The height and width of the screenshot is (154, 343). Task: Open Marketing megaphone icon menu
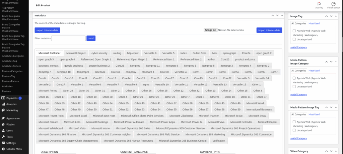(x=3, y=110)
